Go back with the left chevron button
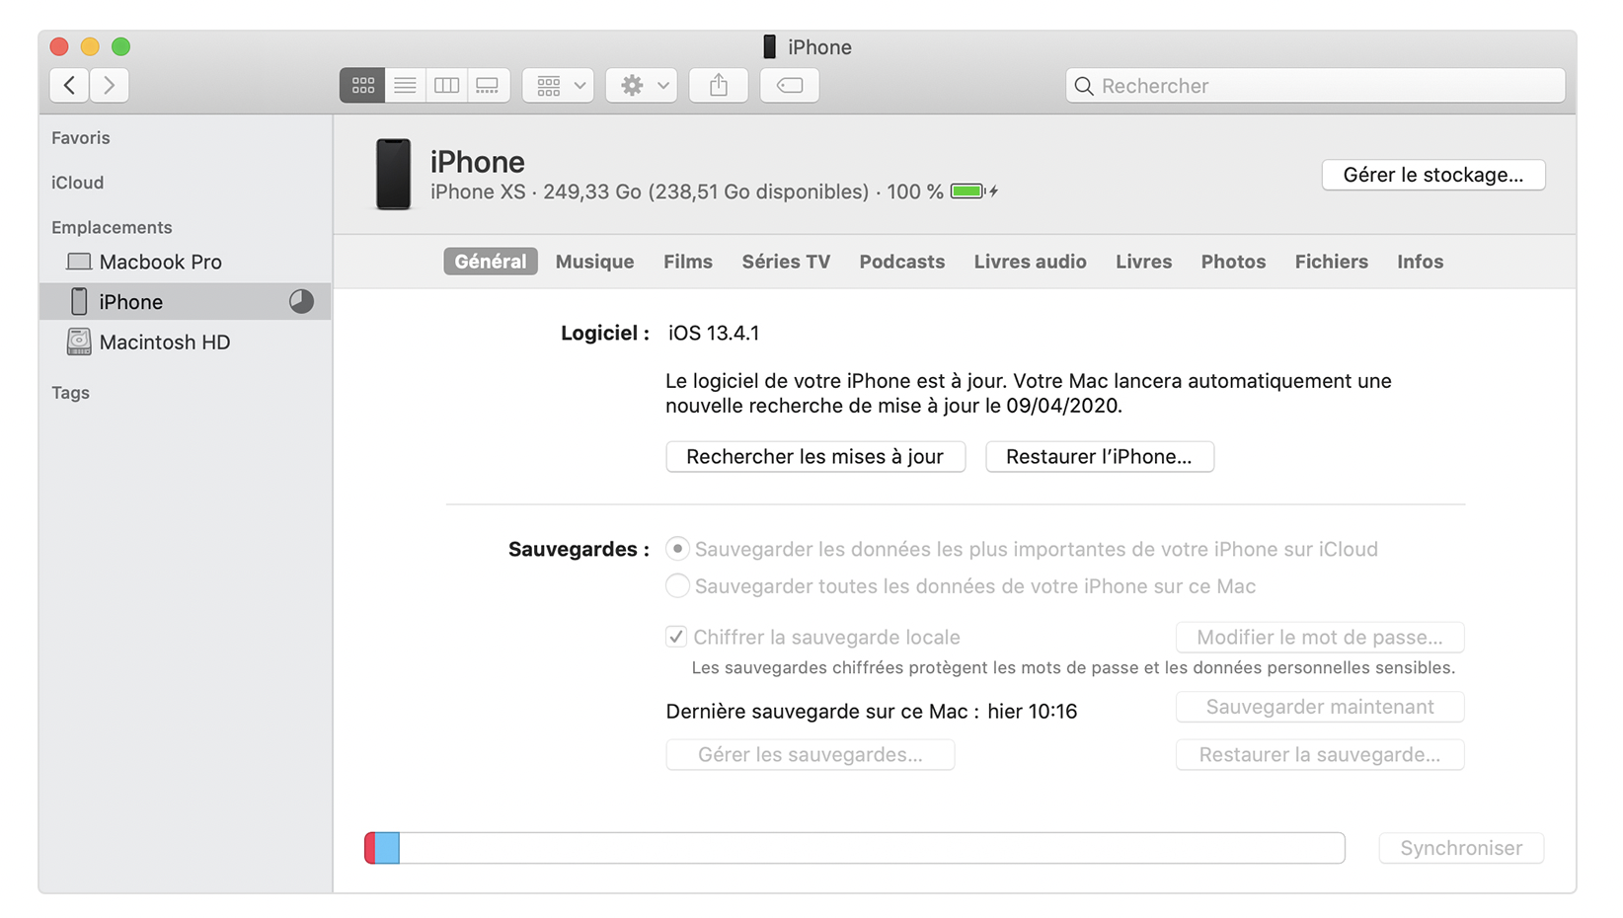Image resolution: width=1623 pixels, height=918 pixels. pos(69,86)
